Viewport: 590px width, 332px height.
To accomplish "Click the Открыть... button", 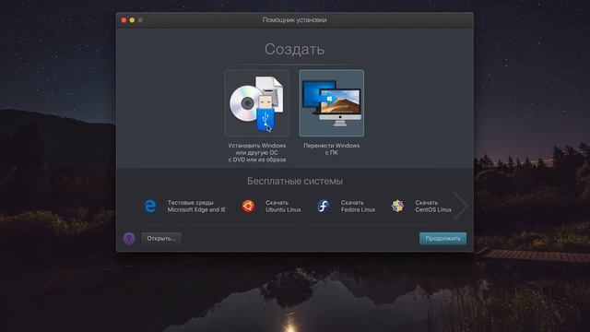I will pyautogui.click(x=161, y=238).
